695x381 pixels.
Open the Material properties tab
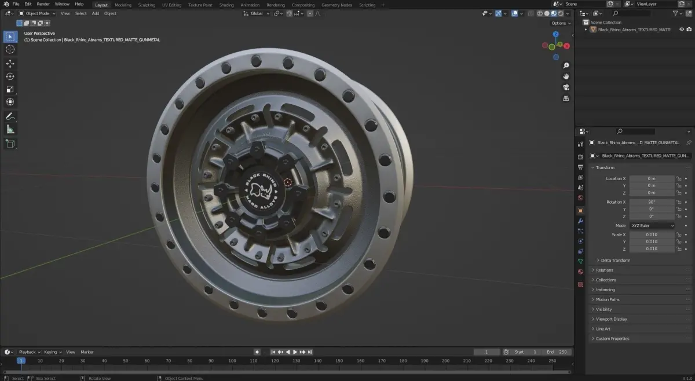(580, 272)
